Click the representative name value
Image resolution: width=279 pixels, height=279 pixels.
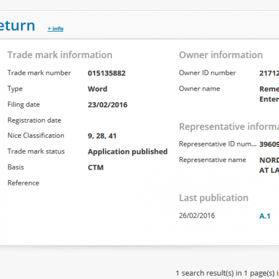(269, 165)
